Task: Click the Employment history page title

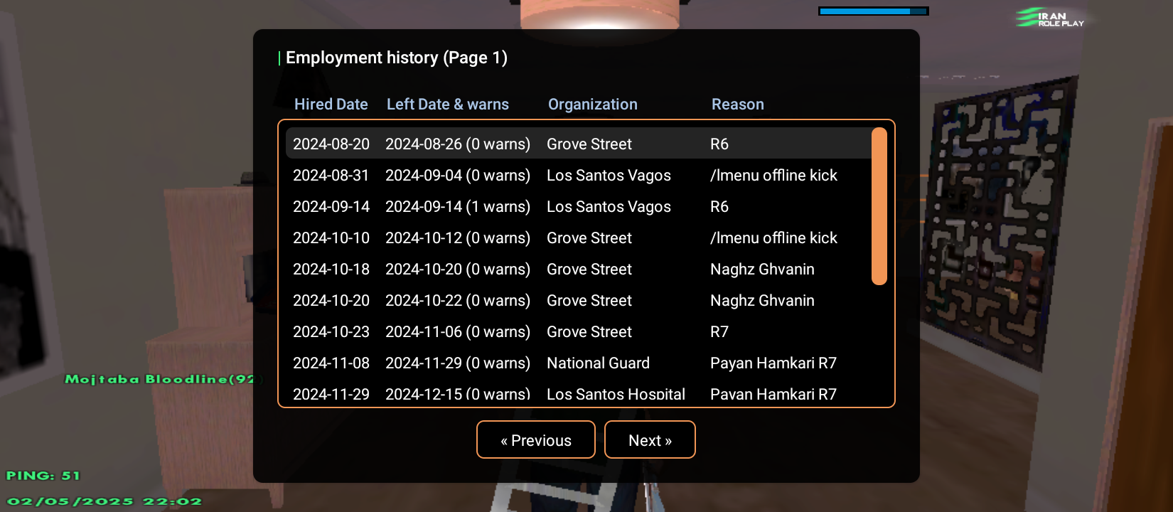Action: 397,58
